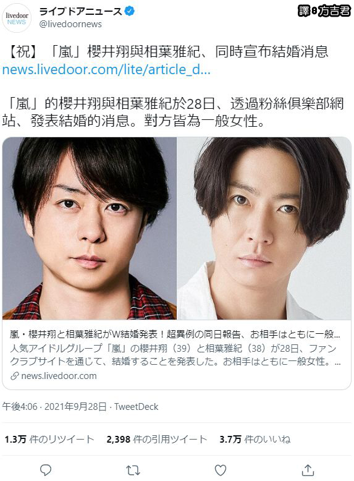The image size is (354, 481).
Task: Open the left portrait photo with plaid shirt
Action: tap(89, 228)
